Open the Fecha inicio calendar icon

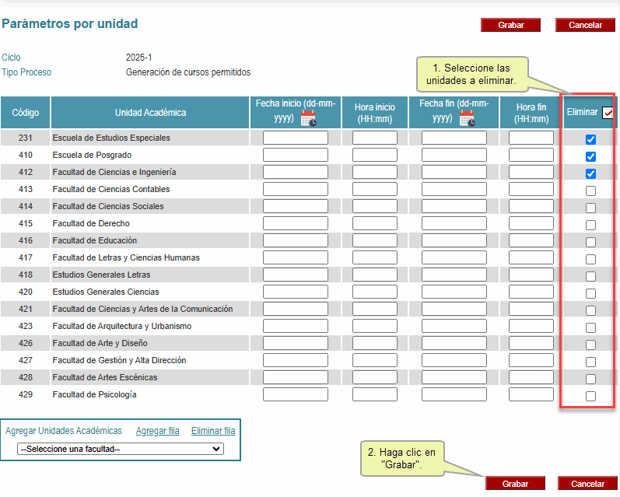pyautogui.click(x=309, y=118)
